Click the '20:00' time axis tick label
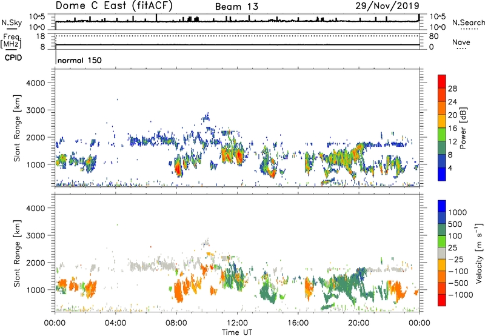 tap(359, 323)
